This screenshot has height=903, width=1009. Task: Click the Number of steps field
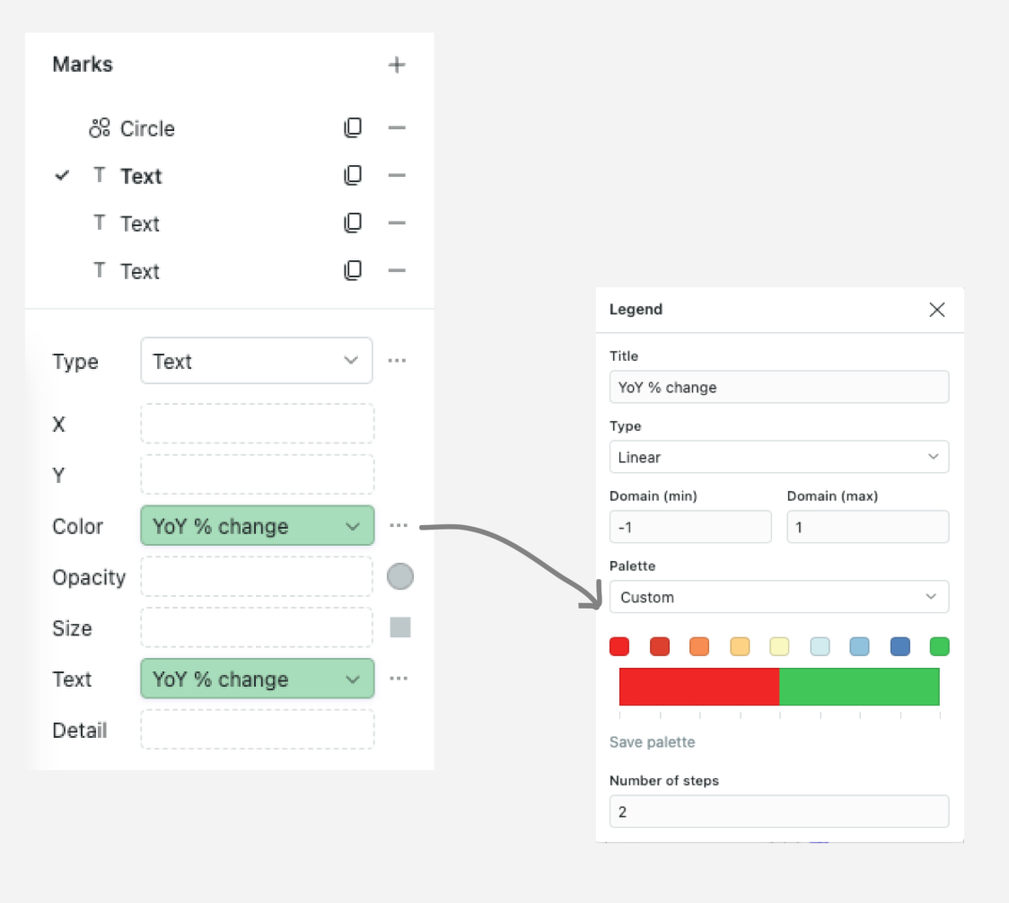point(778,811)
